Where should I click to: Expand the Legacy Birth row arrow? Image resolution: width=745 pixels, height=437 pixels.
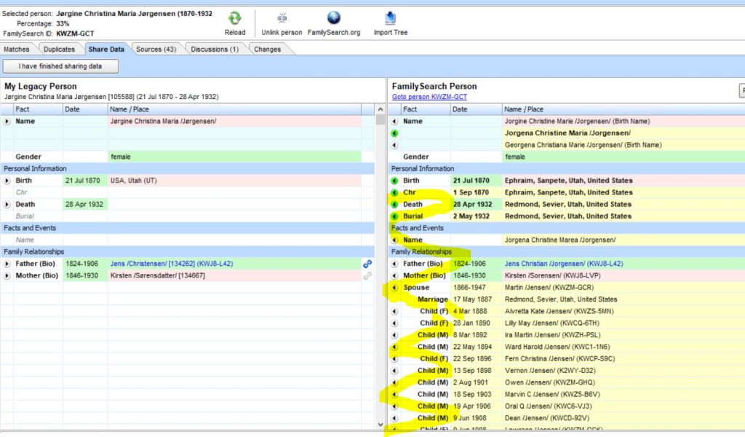point(7,181)
